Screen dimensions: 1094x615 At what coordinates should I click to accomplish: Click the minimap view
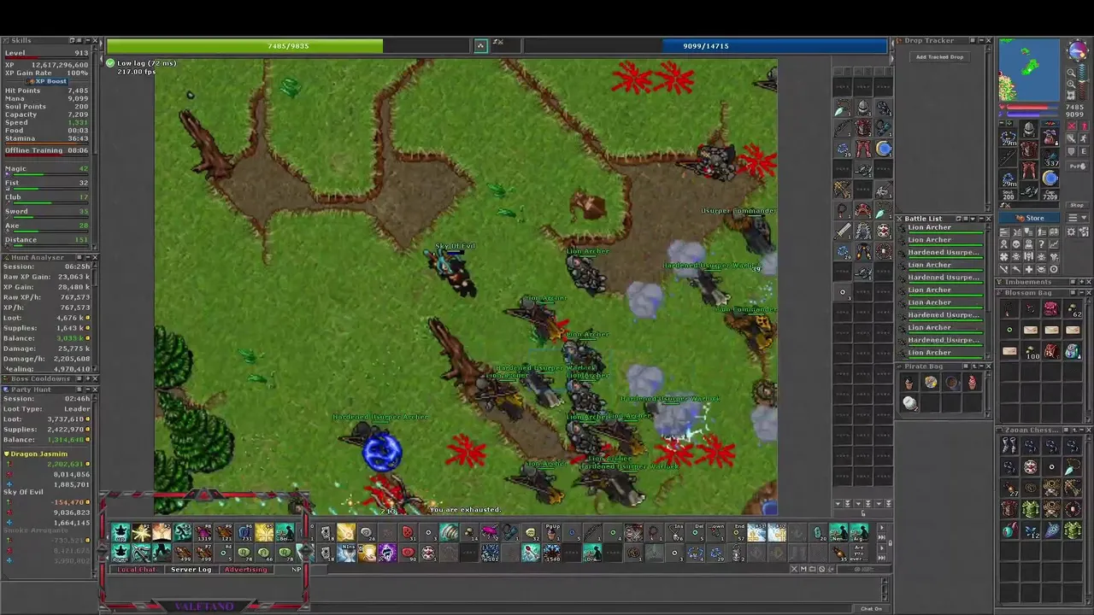(1029, 70)
